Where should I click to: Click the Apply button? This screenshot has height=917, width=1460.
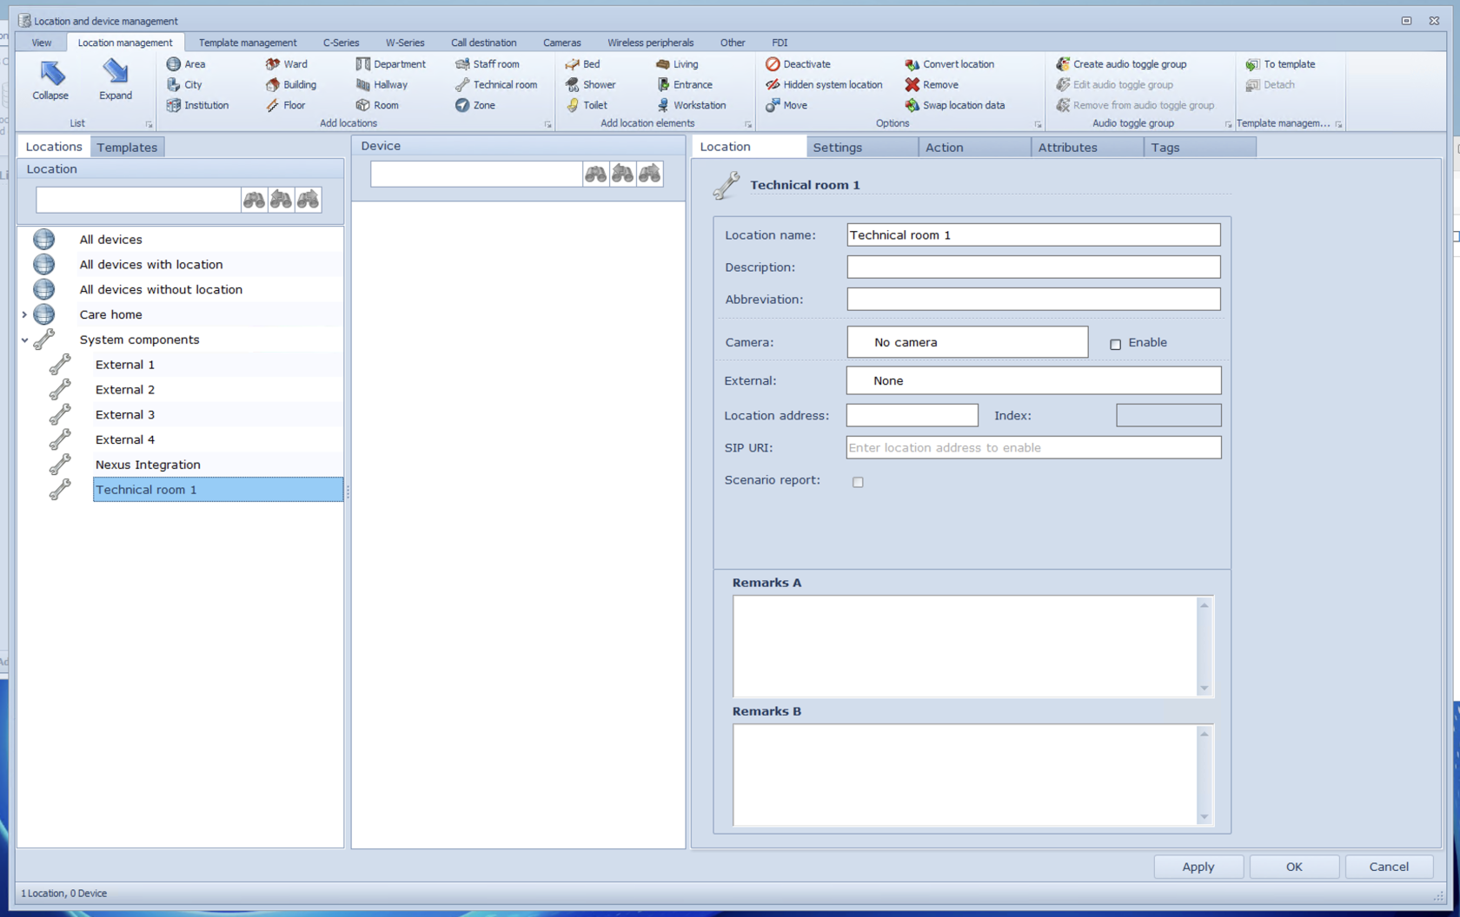(x=1198, y=866)
